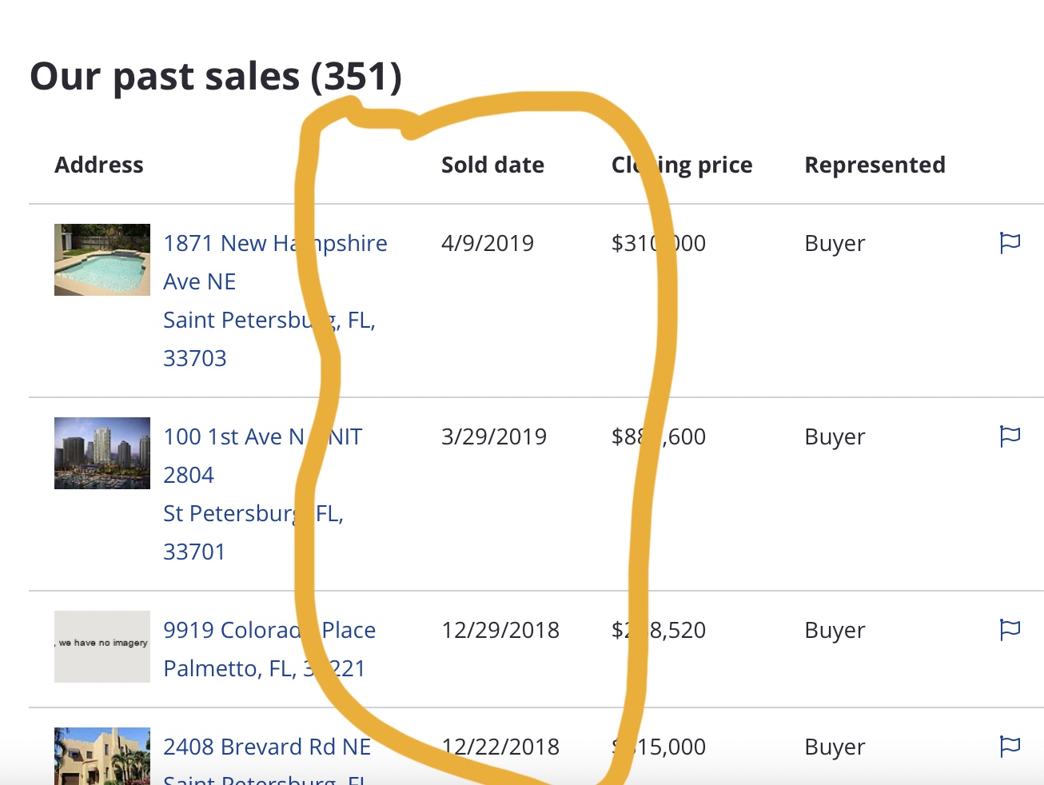
Task: Open the city skyline photo thumbnail
Action: coord(102,453)
